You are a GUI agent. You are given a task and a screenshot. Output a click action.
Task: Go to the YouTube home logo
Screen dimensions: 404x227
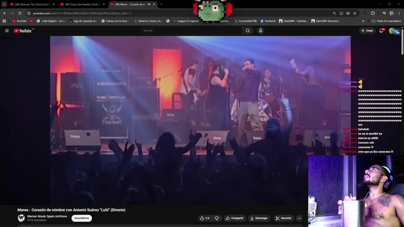(x=23, y=31)
